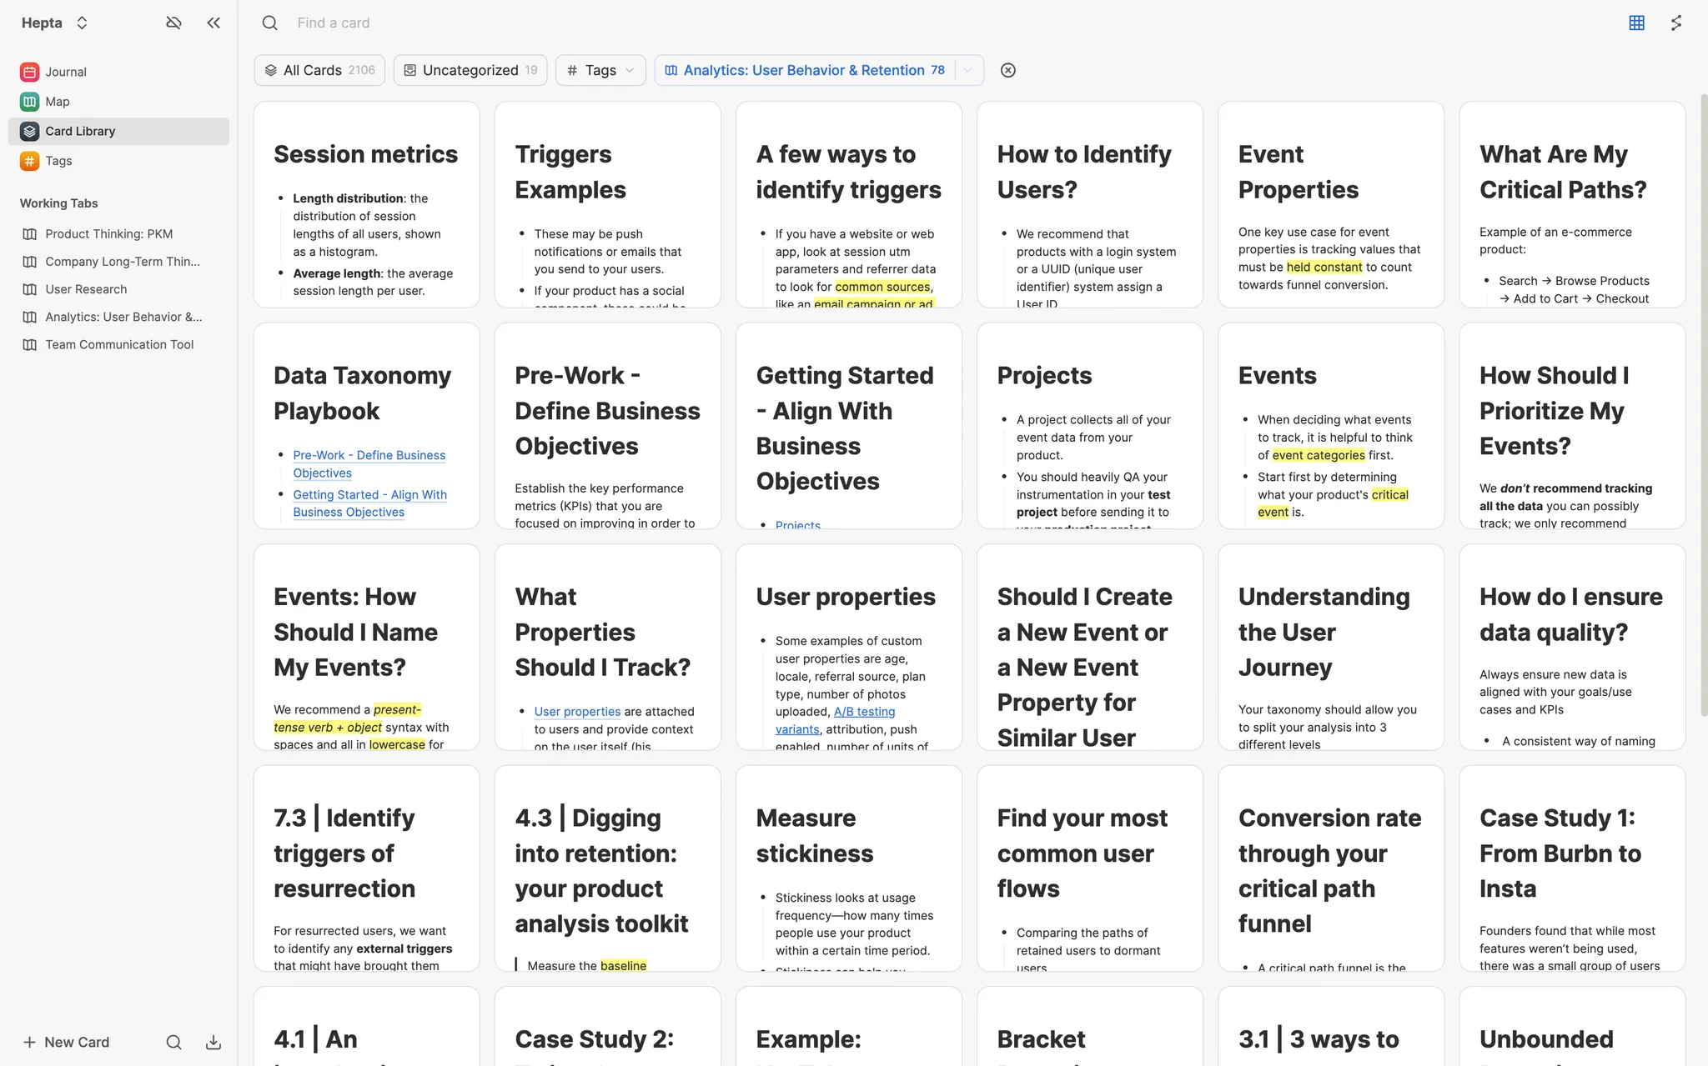Open the User Research working tab
The width and height of the screenshot is (1708, 1066).
pos(86,289)
